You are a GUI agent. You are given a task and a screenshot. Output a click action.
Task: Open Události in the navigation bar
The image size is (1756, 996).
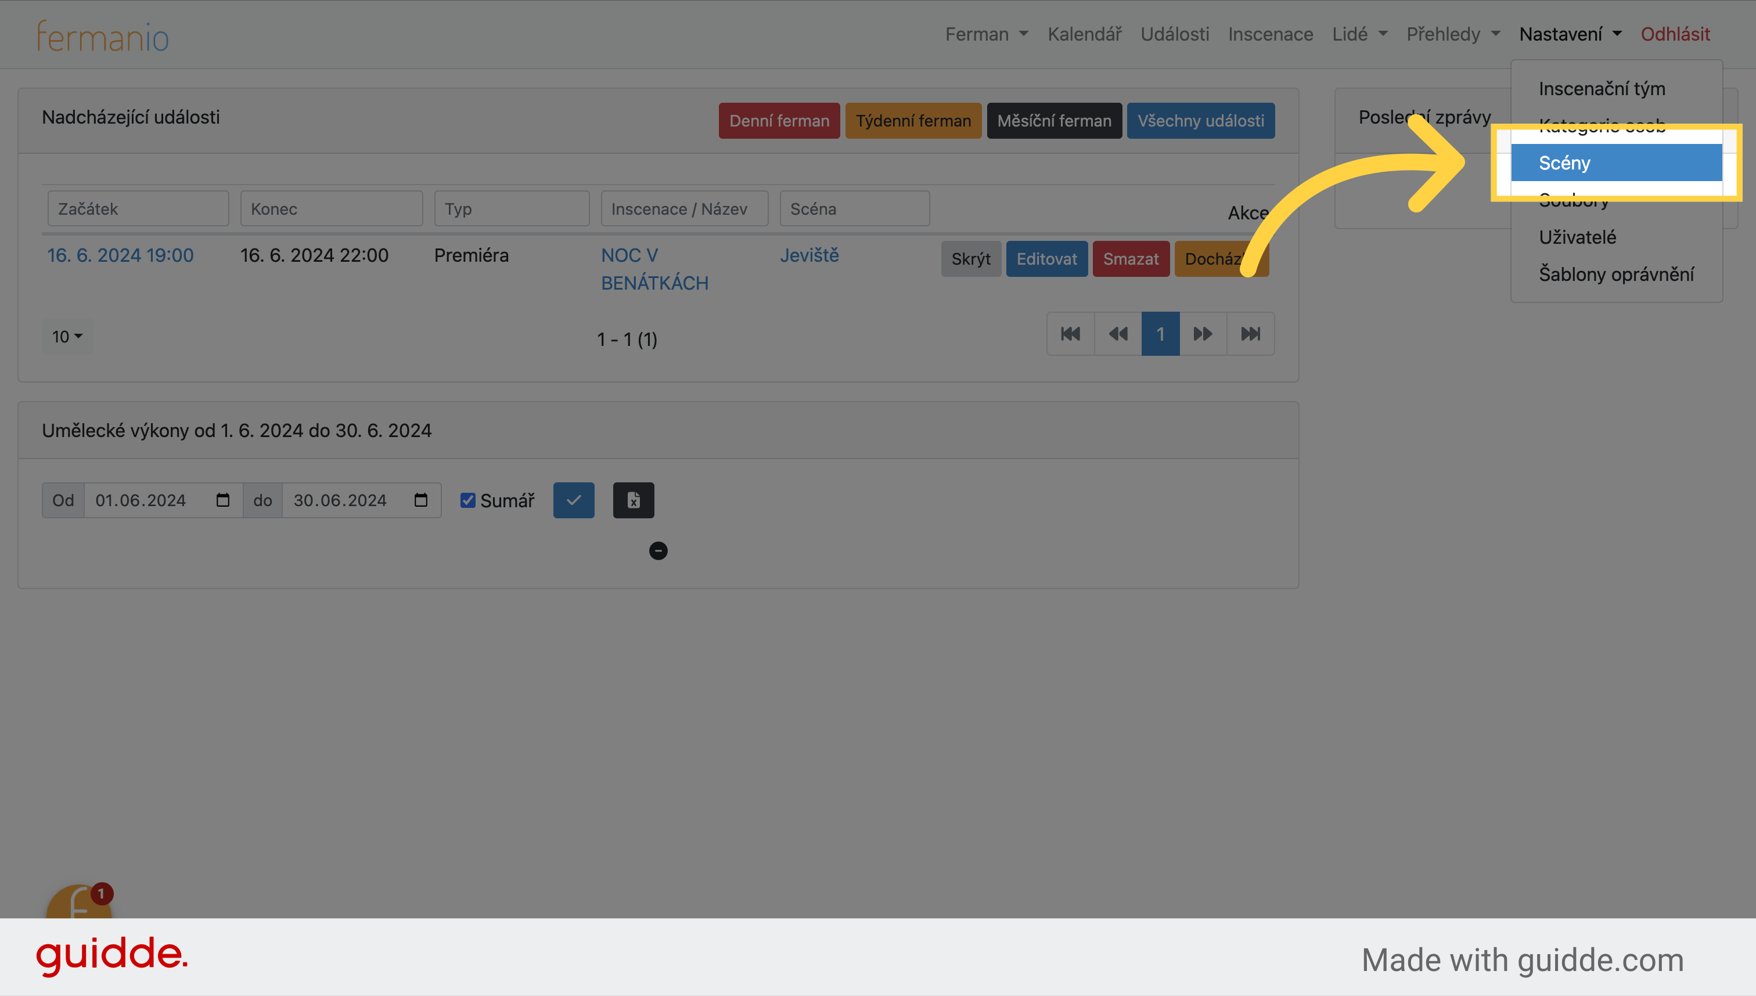pyautogui.click(x=1174, y=34)
